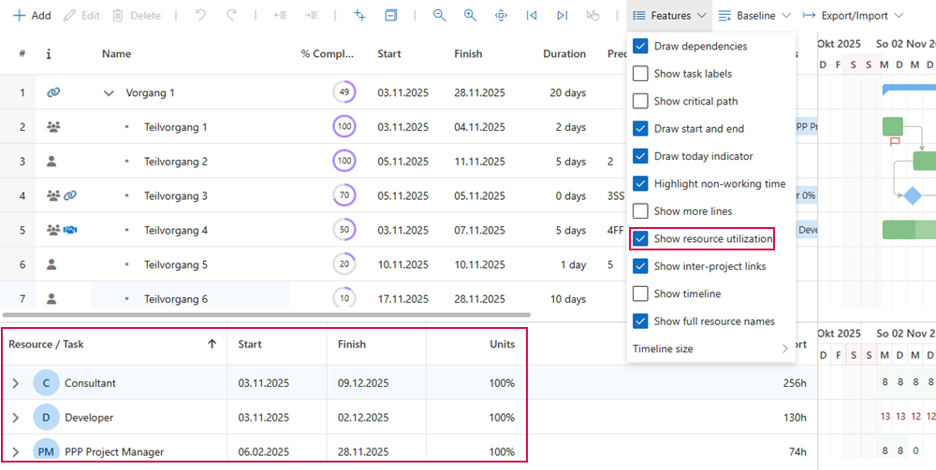Enable Show critical path checkbox
The height and width of the screenshot is (470, 936).
(x=640, y=101)
